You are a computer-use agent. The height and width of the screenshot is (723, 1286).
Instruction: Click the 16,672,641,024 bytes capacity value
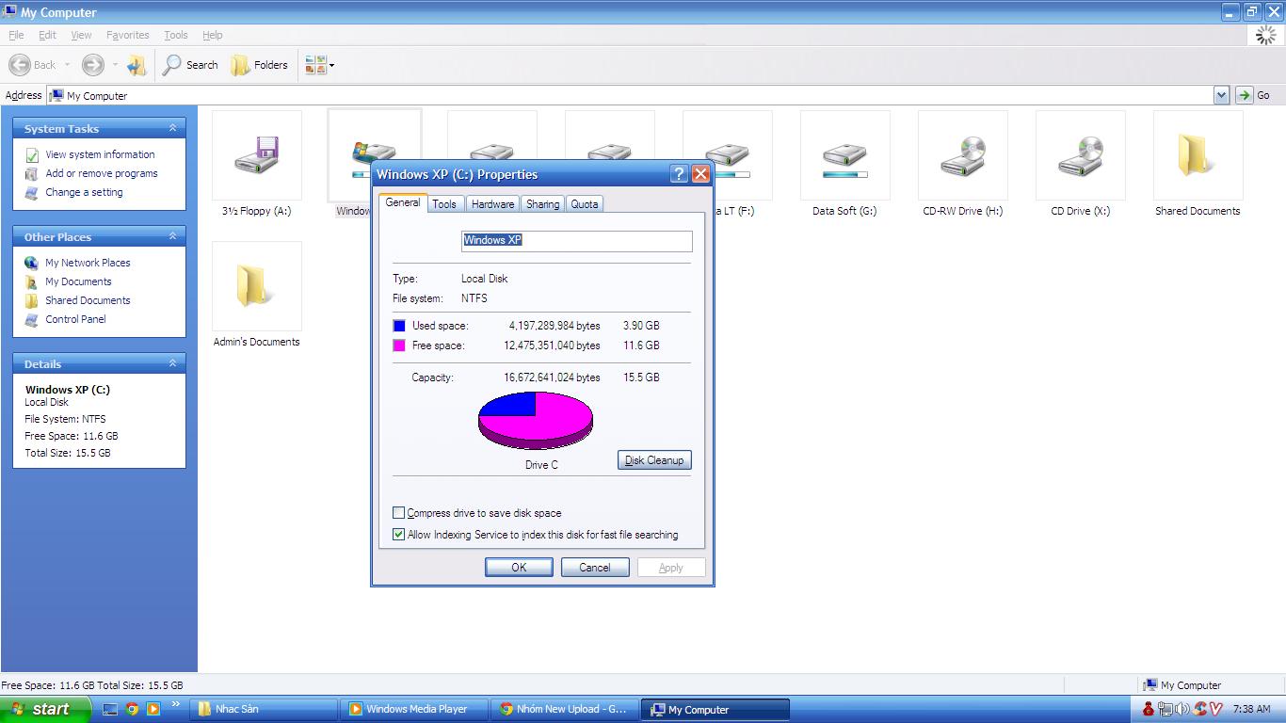pyautogui.click(x=552, y=378)
